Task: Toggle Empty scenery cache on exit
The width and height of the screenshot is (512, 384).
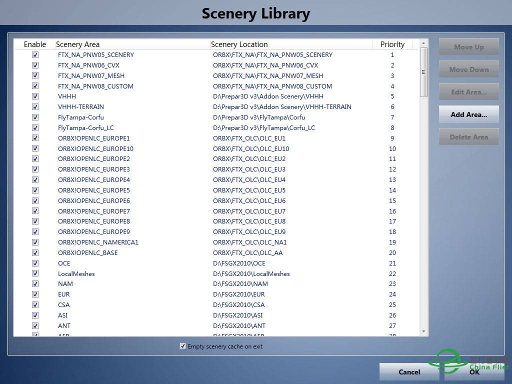Action: click(x=182, y=346)
